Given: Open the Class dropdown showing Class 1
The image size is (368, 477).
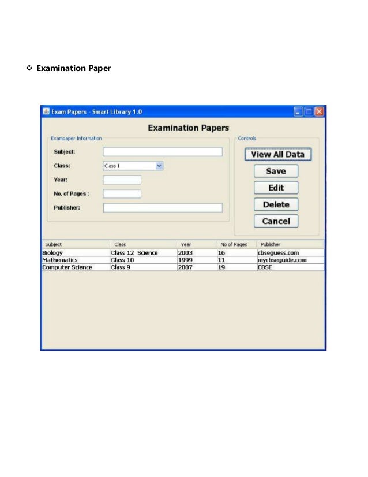Looking at the screenshot, I should point(133,166).
